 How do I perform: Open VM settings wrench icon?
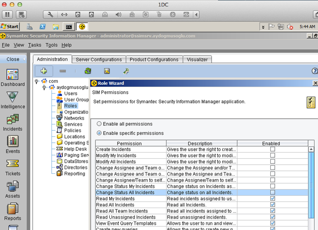[50, 15]
